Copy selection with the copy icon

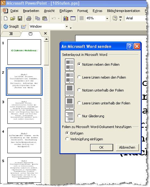point(37,18)
